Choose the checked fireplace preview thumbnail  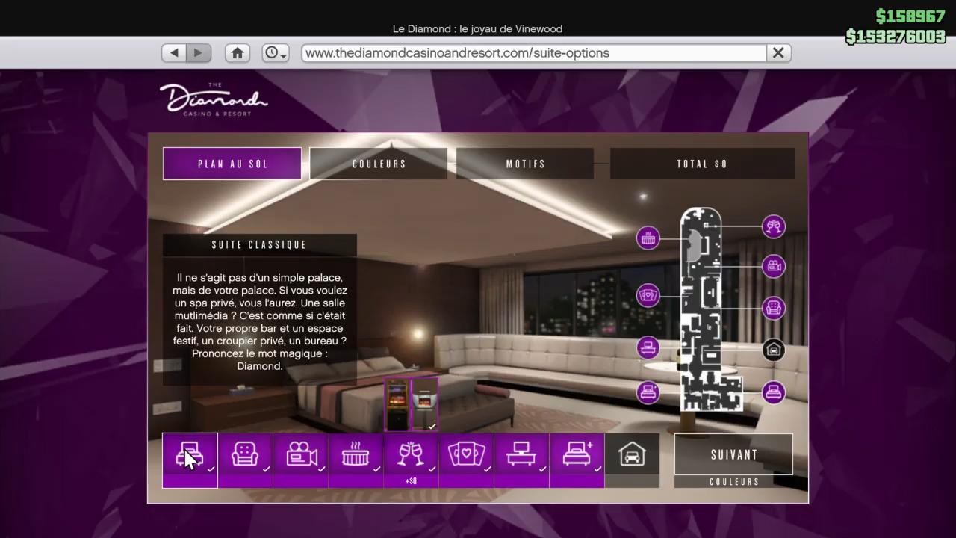pos(425,404)
